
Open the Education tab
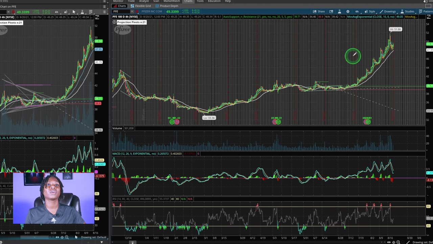(214, 1)
